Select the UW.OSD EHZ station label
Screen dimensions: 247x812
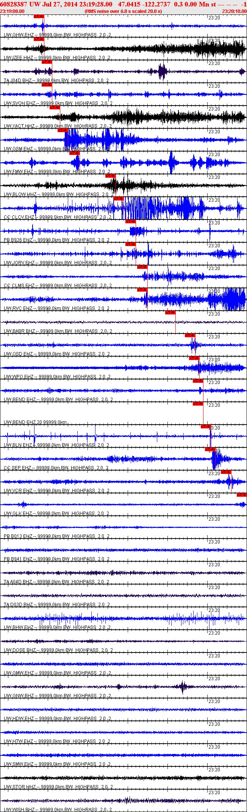(x=57, y=354)
